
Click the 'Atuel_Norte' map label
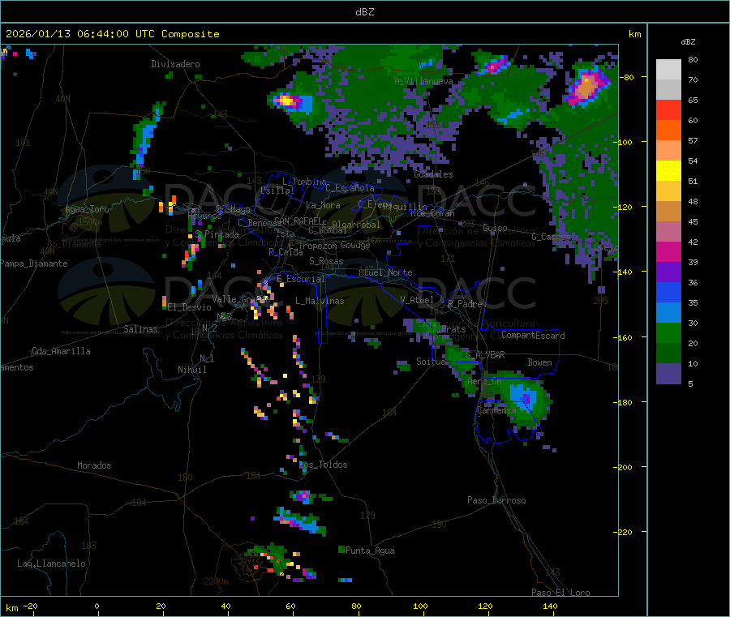[x=385, y=272]
